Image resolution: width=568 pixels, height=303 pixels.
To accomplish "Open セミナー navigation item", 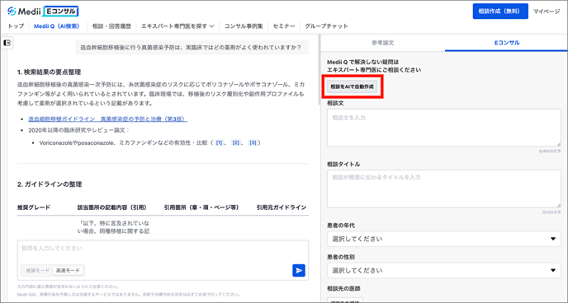I will (284, 26).
